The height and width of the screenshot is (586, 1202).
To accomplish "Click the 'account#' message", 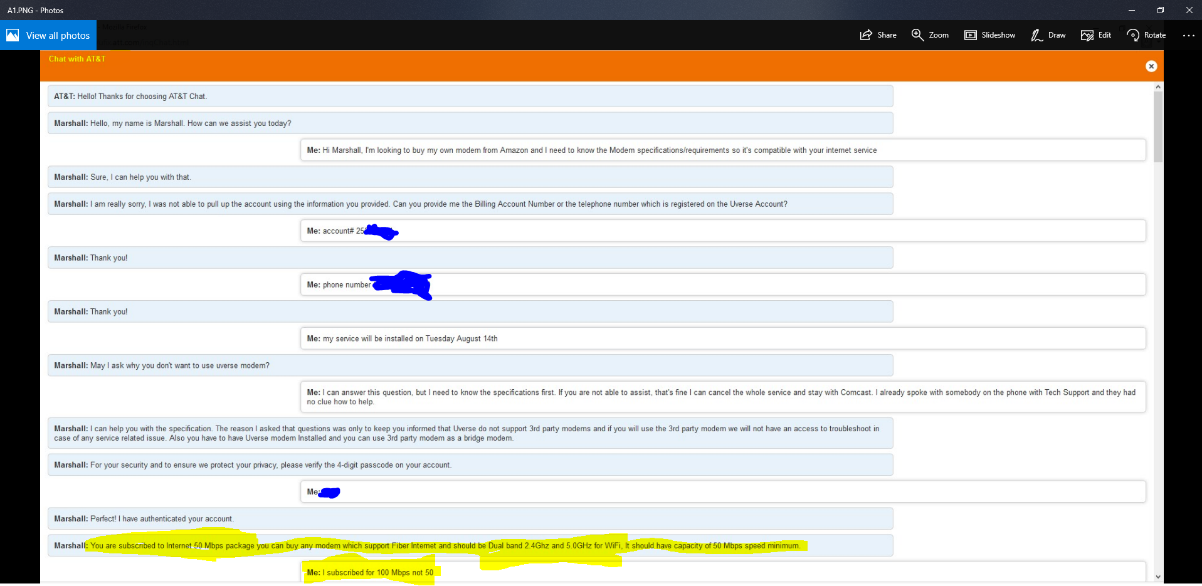I will pos(723,231).
